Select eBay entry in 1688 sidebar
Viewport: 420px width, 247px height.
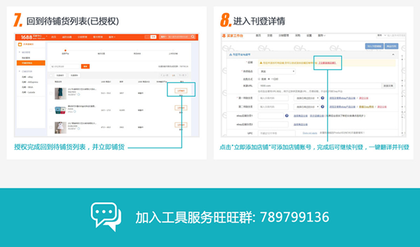click(27, 77)
